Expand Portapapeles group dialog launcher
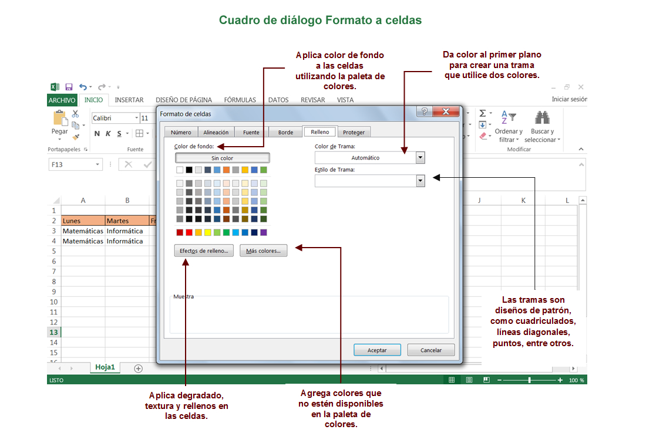Viewport: 646px width, 433px height. click(x=86, y=150)
